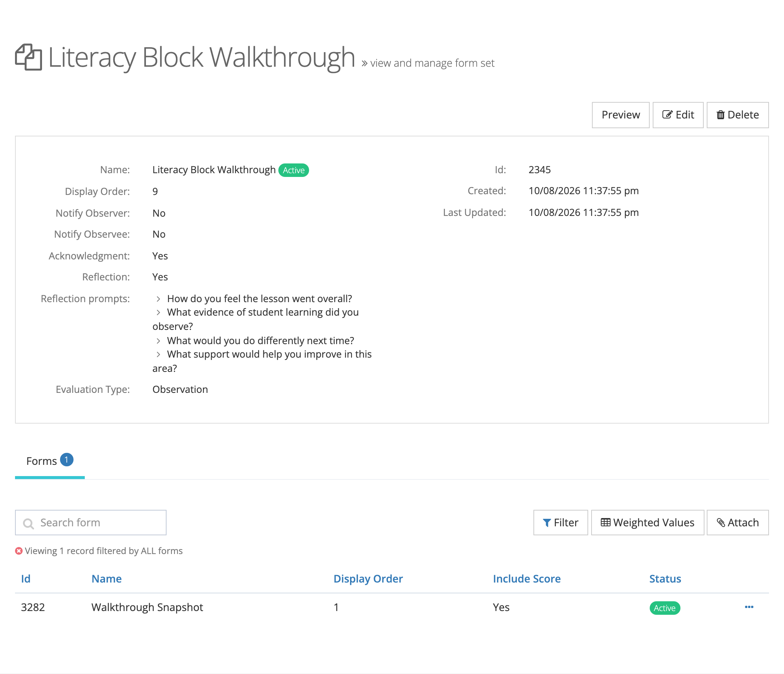Click the 'view and manage form set' subtitle
This screenshot has width=784, height=674.
click(x=432, y=63)
